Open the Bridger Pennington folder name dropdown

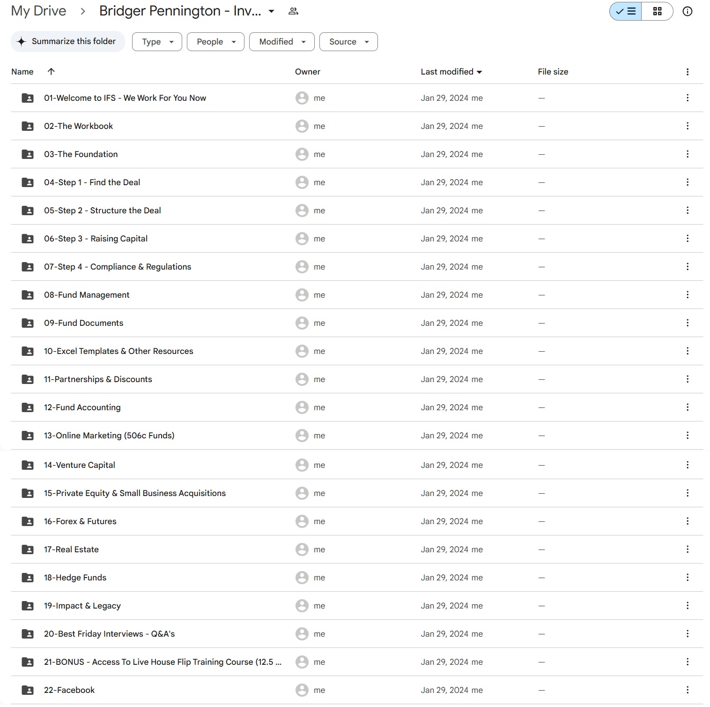[x=271, y=11]
